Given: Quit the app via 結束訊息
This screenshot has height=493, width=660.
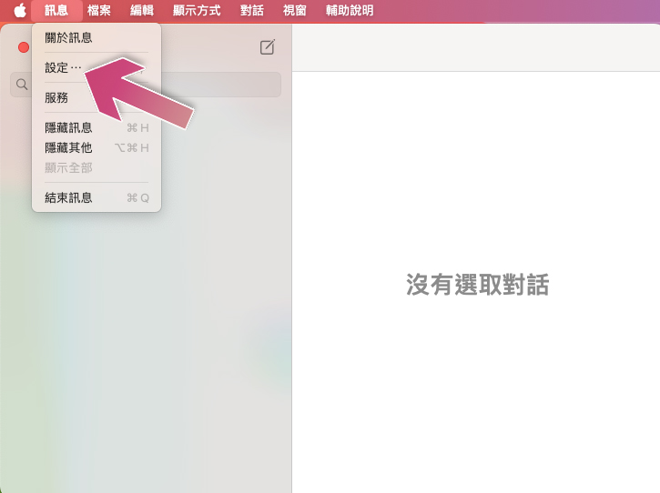Looking at the screenshot, I should click(68, 197).
